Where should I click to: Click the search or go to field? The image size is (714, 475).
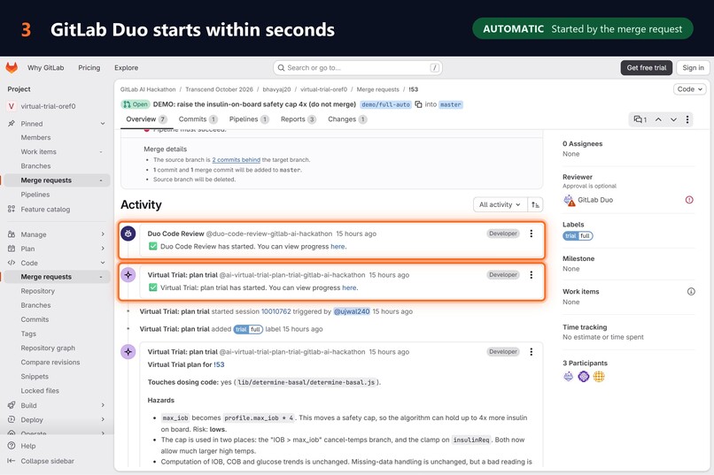pos(358,68)
